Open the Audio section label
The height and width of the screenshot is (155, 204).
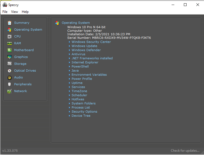point(19,77)
